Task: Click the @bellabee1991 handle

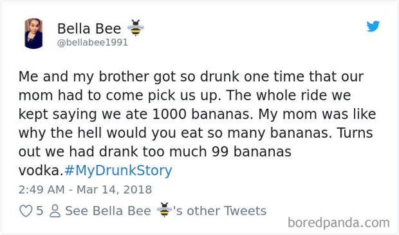Action: click(93, 42)
